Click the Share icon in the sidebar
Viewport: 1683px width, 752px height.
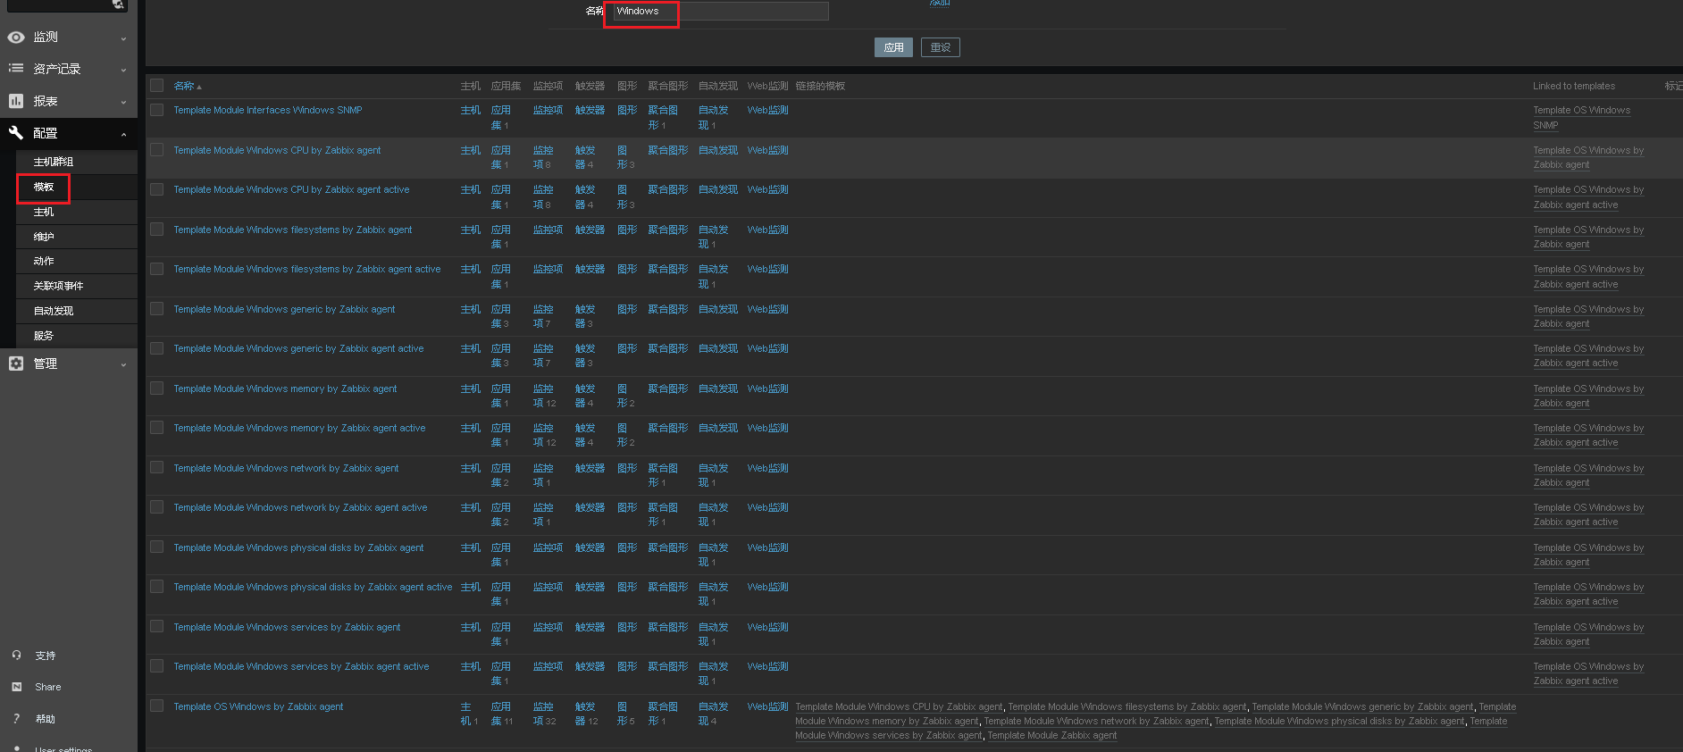tap(16, 687)
